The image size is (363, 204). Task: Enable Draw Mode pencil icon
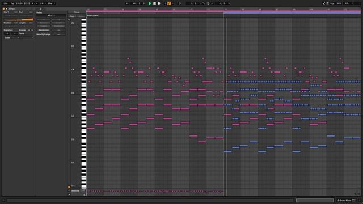click(x=324, y=3)
